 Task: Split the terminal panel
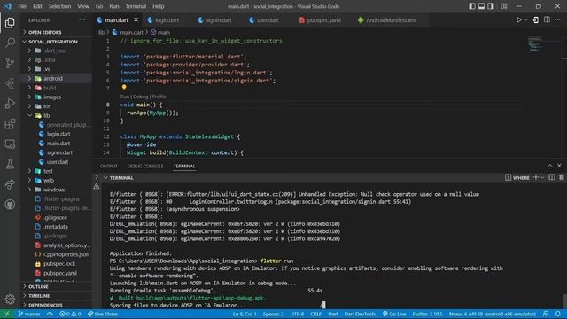(552, 177)
